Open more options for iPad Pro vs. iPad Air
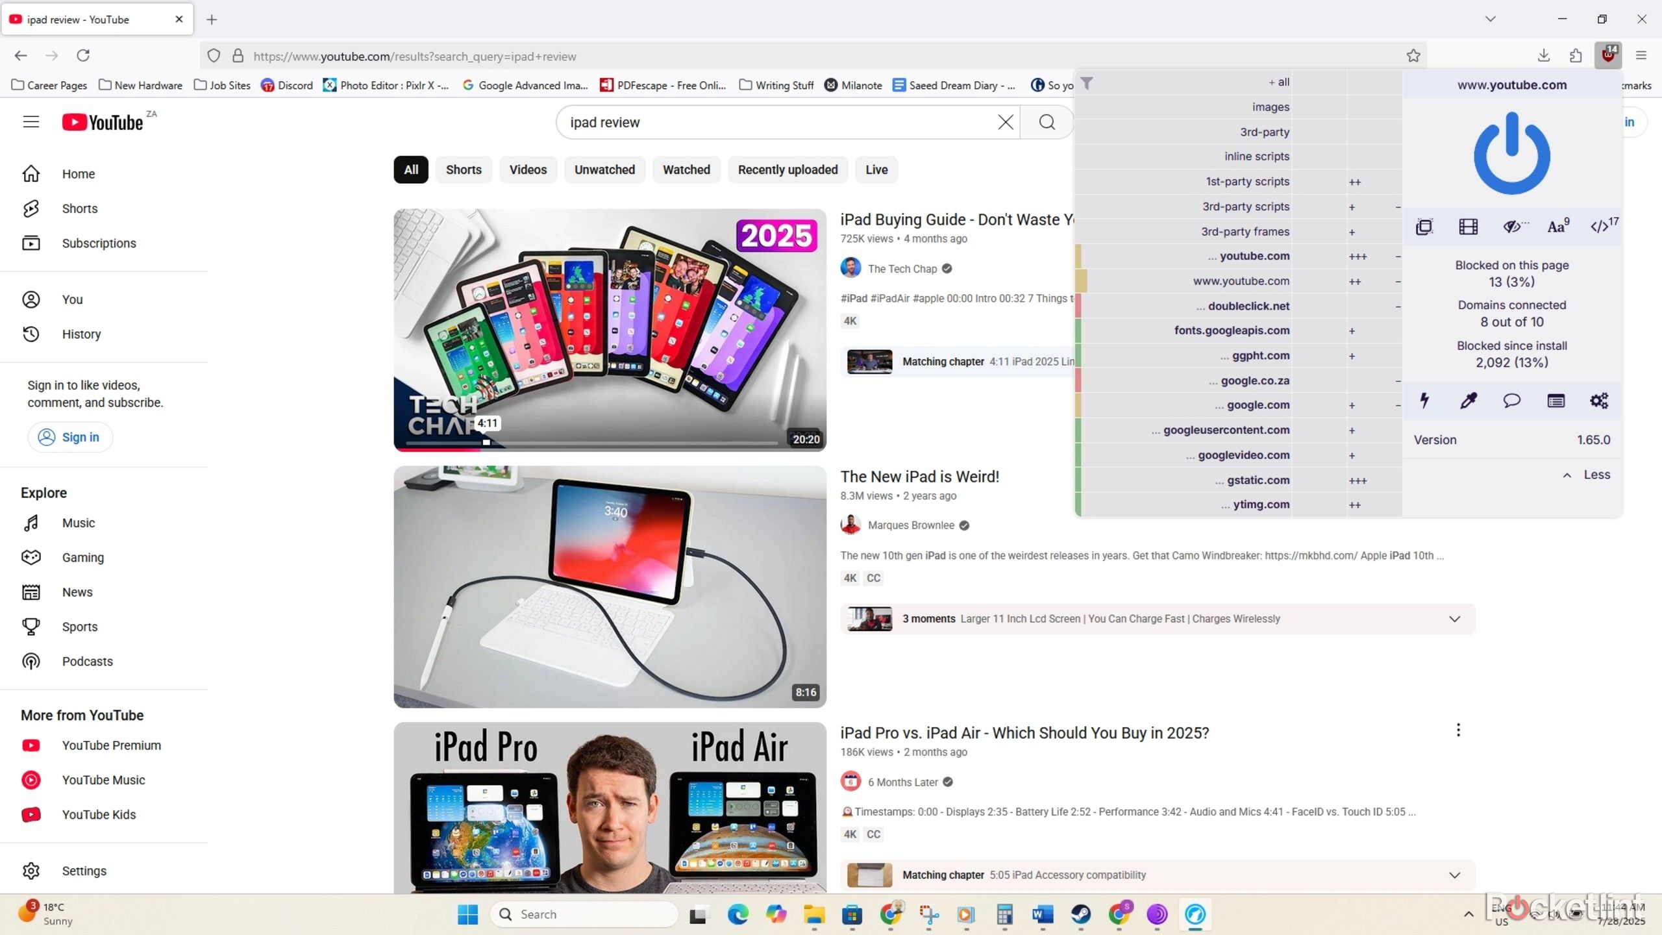 coord(1458,730)
